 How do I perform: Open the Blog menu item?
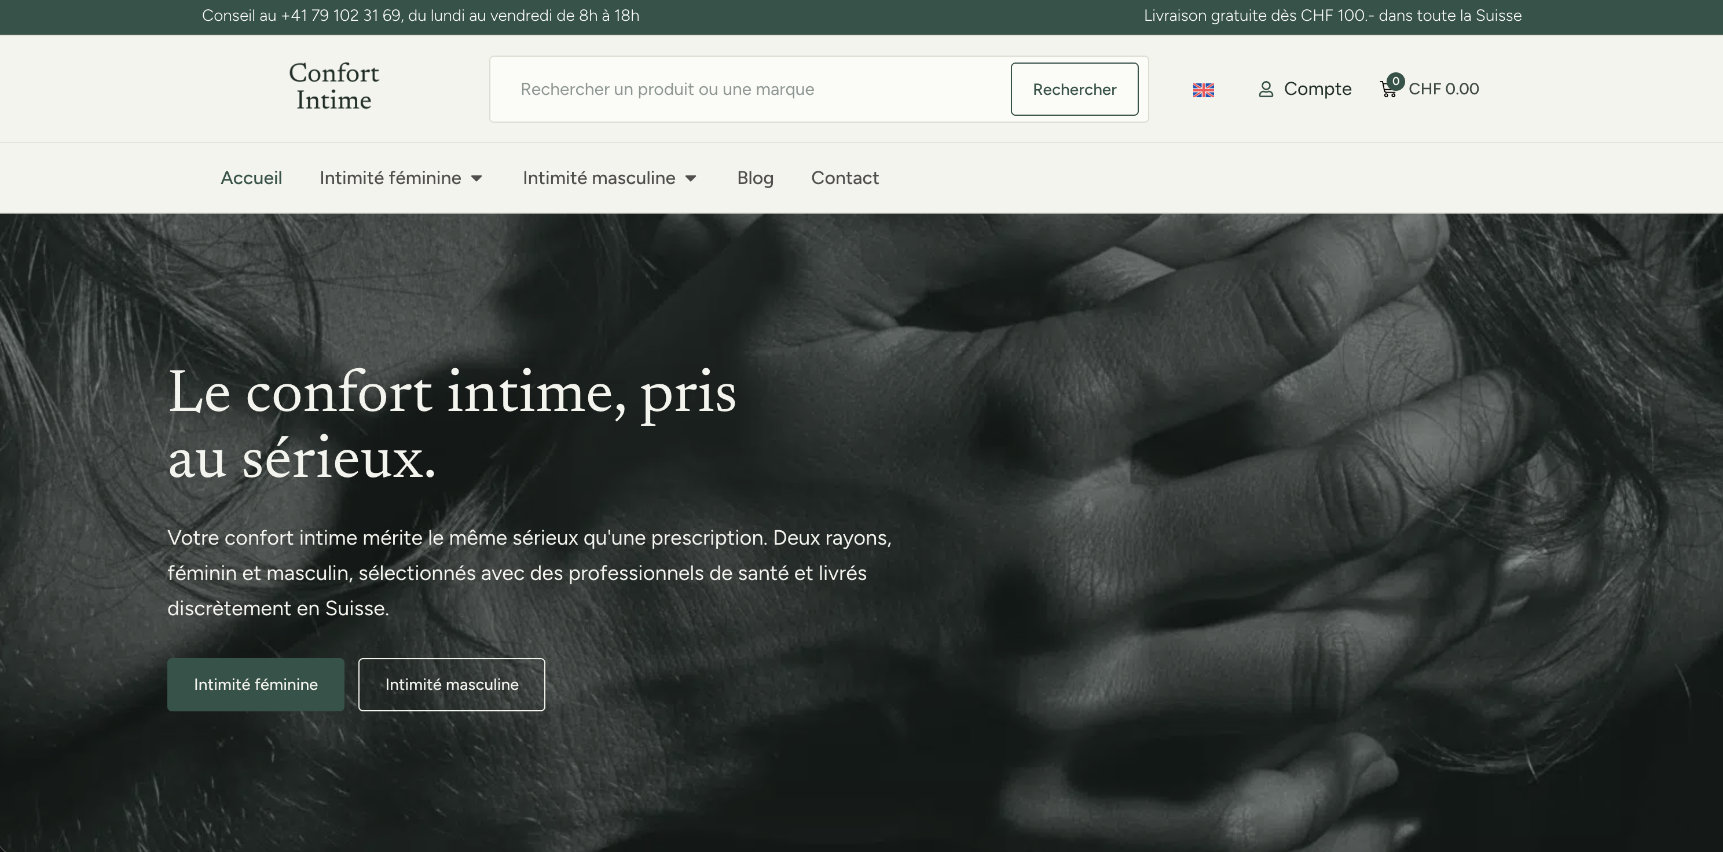click(x=755, y=178)
